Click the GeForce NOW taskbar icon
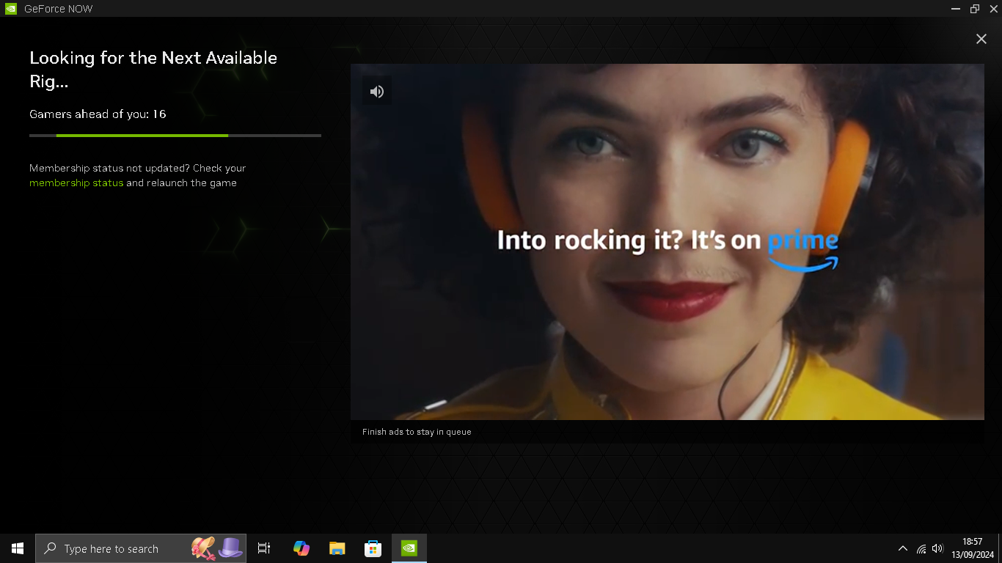The height and width of the screenshot is (563, 1002). point(409,548)
